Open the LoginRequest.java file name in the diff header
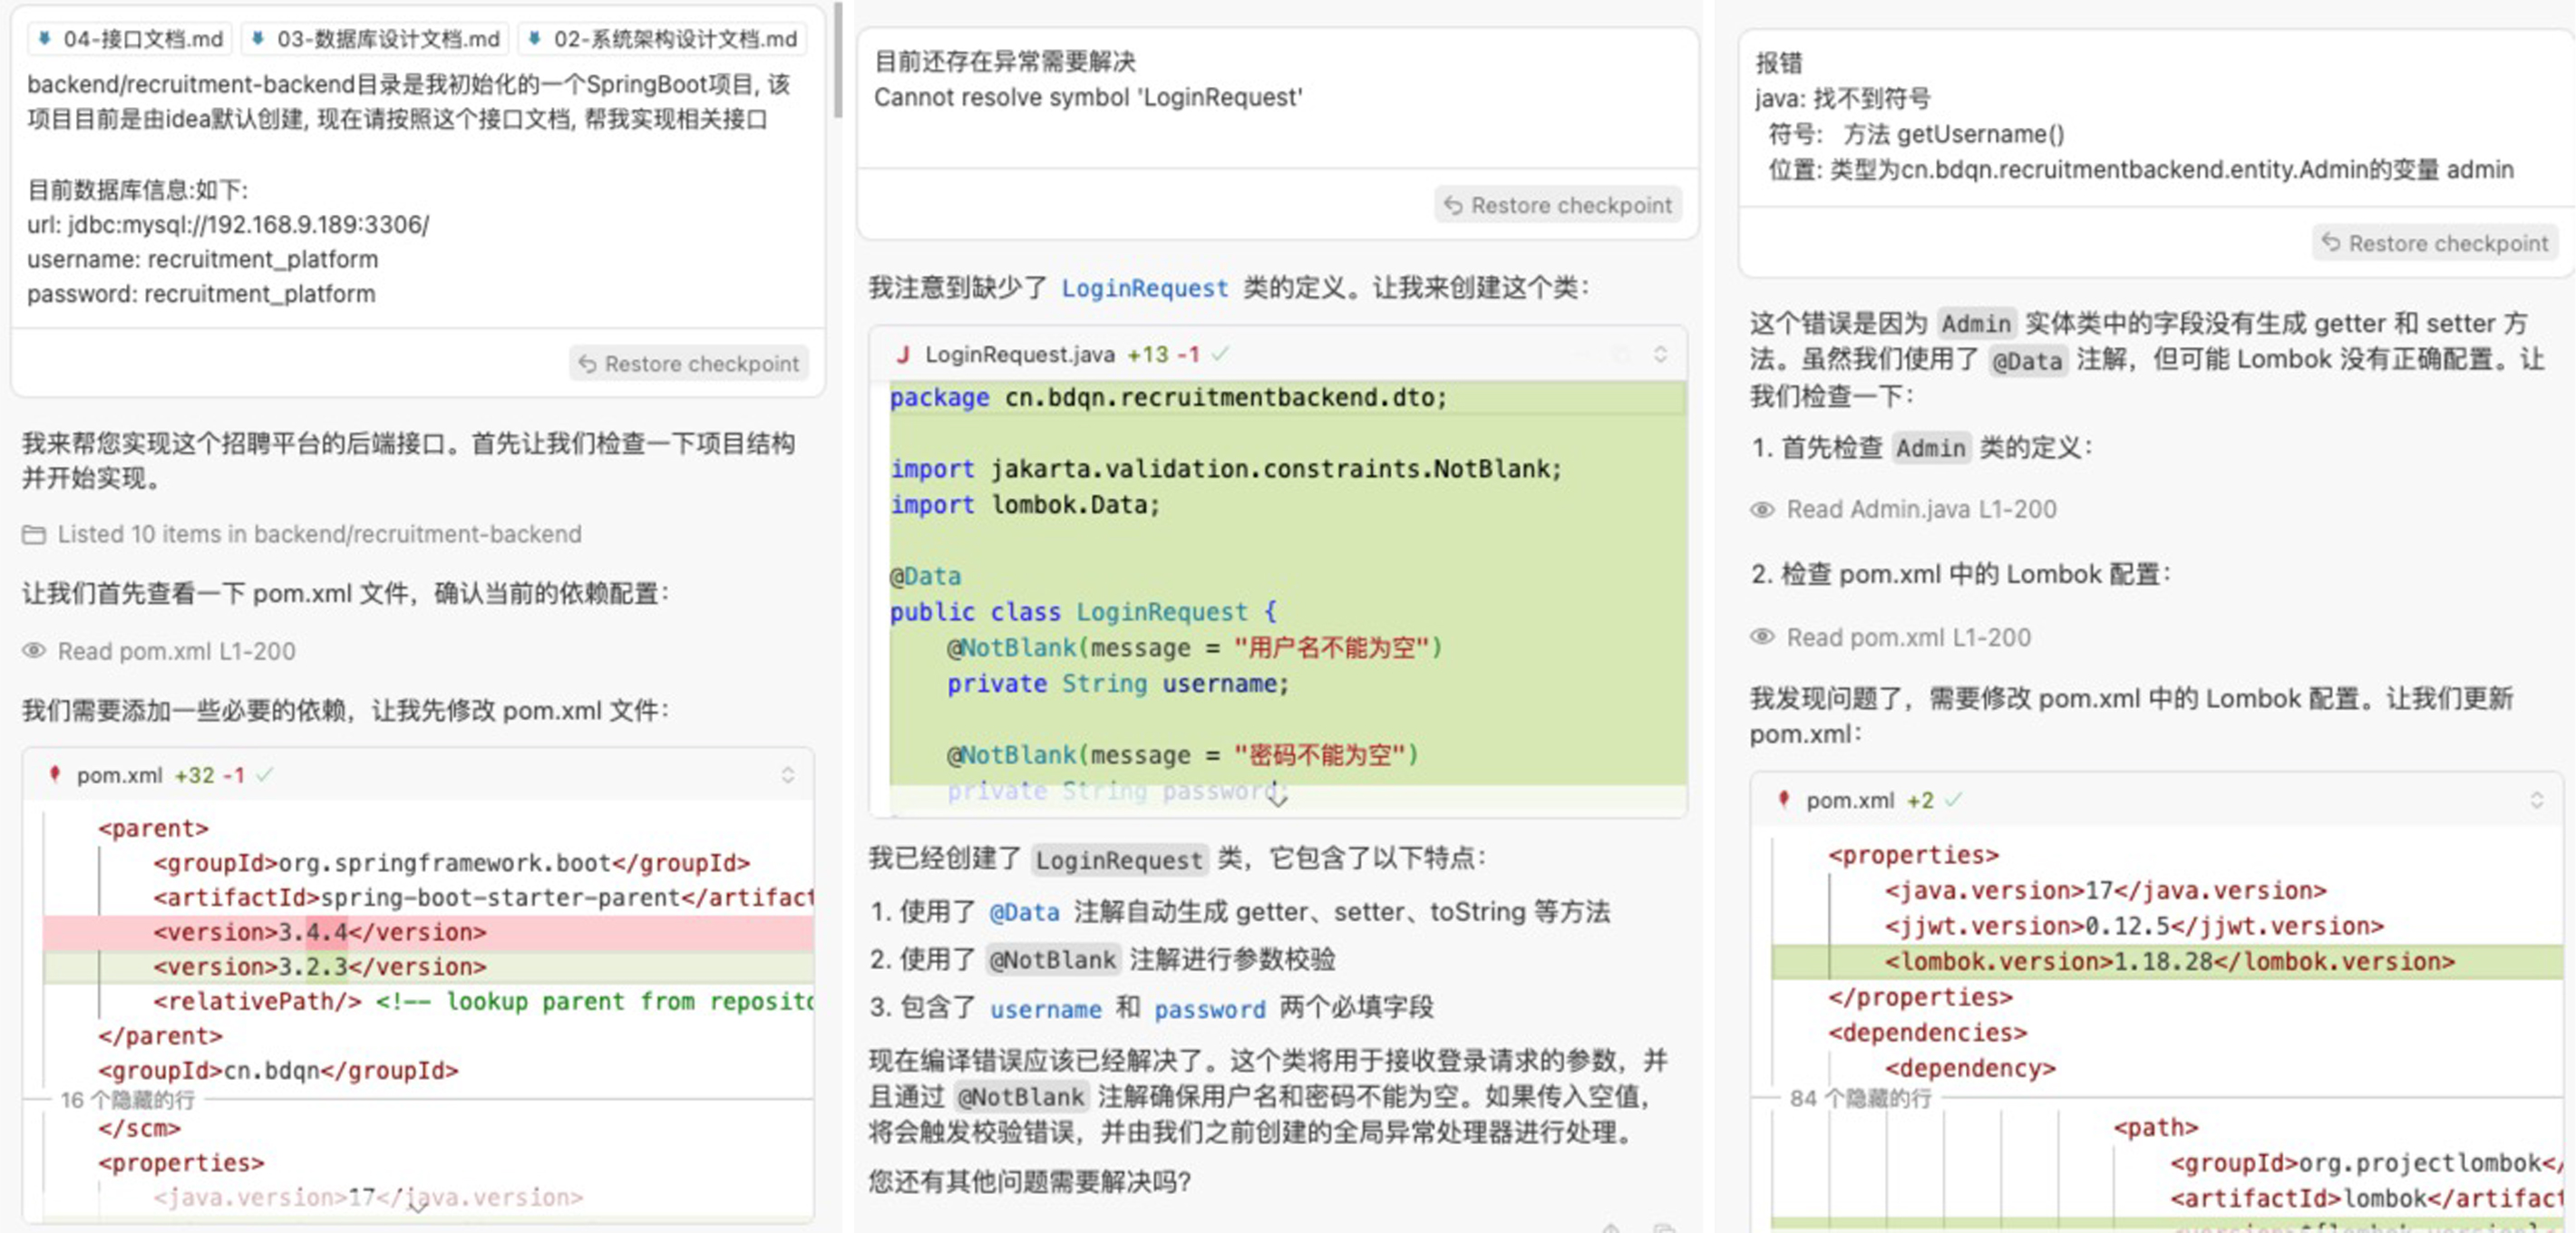The height and width of the screenshot is (1233, 2576). point(1019,354)
